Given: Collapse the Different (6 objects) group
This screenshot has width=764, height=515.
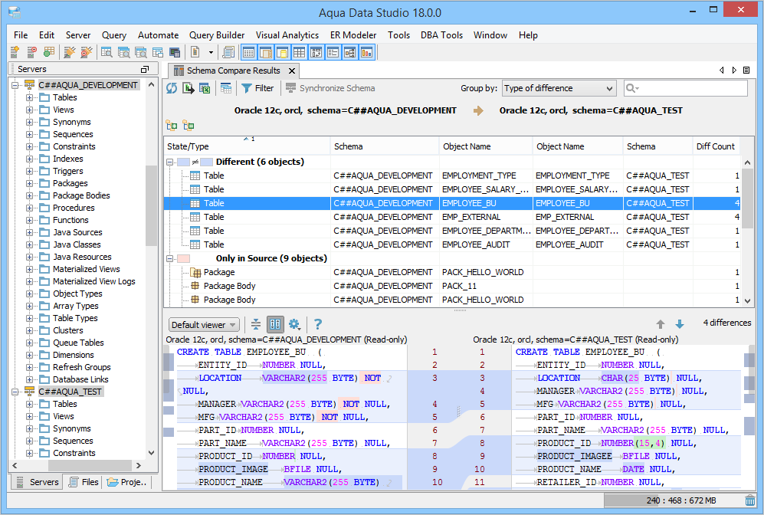Looking at the screenshot, I should click(170, 162).
